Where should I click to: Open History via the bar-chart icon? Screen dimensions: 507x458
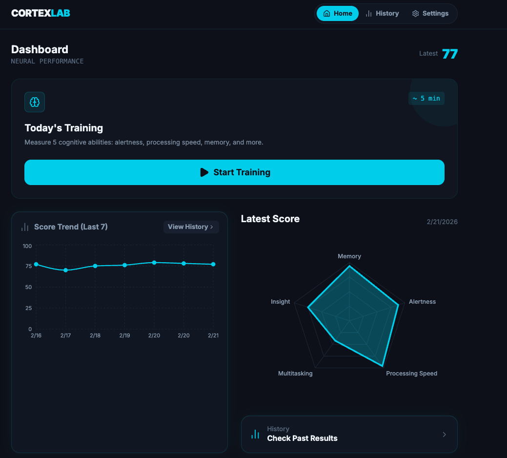[x=368, y=13]
